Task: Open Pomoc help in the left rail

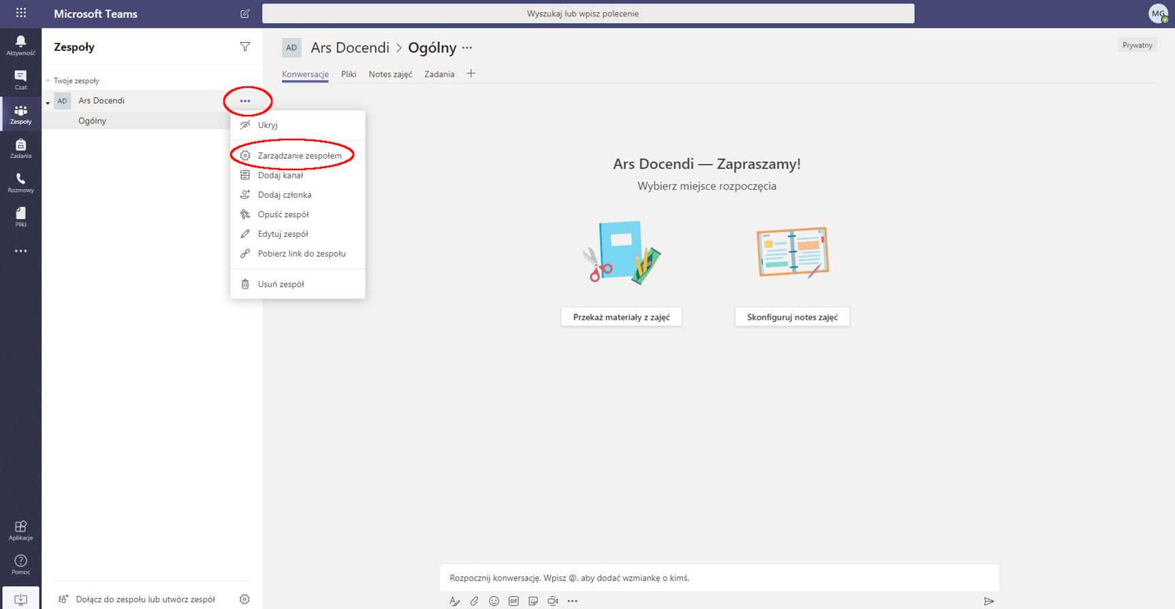Action: (x=21, y=565)
